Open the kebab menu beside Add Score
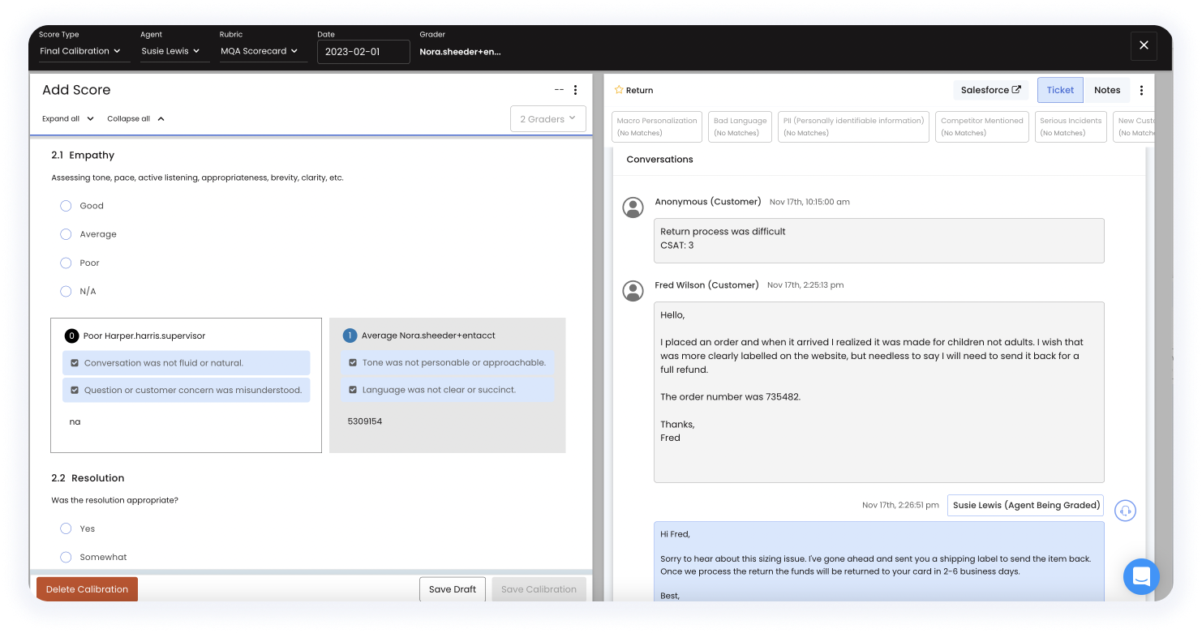Image resolution: width=1202 pixels, height=633 pixels. pos(575,90)
